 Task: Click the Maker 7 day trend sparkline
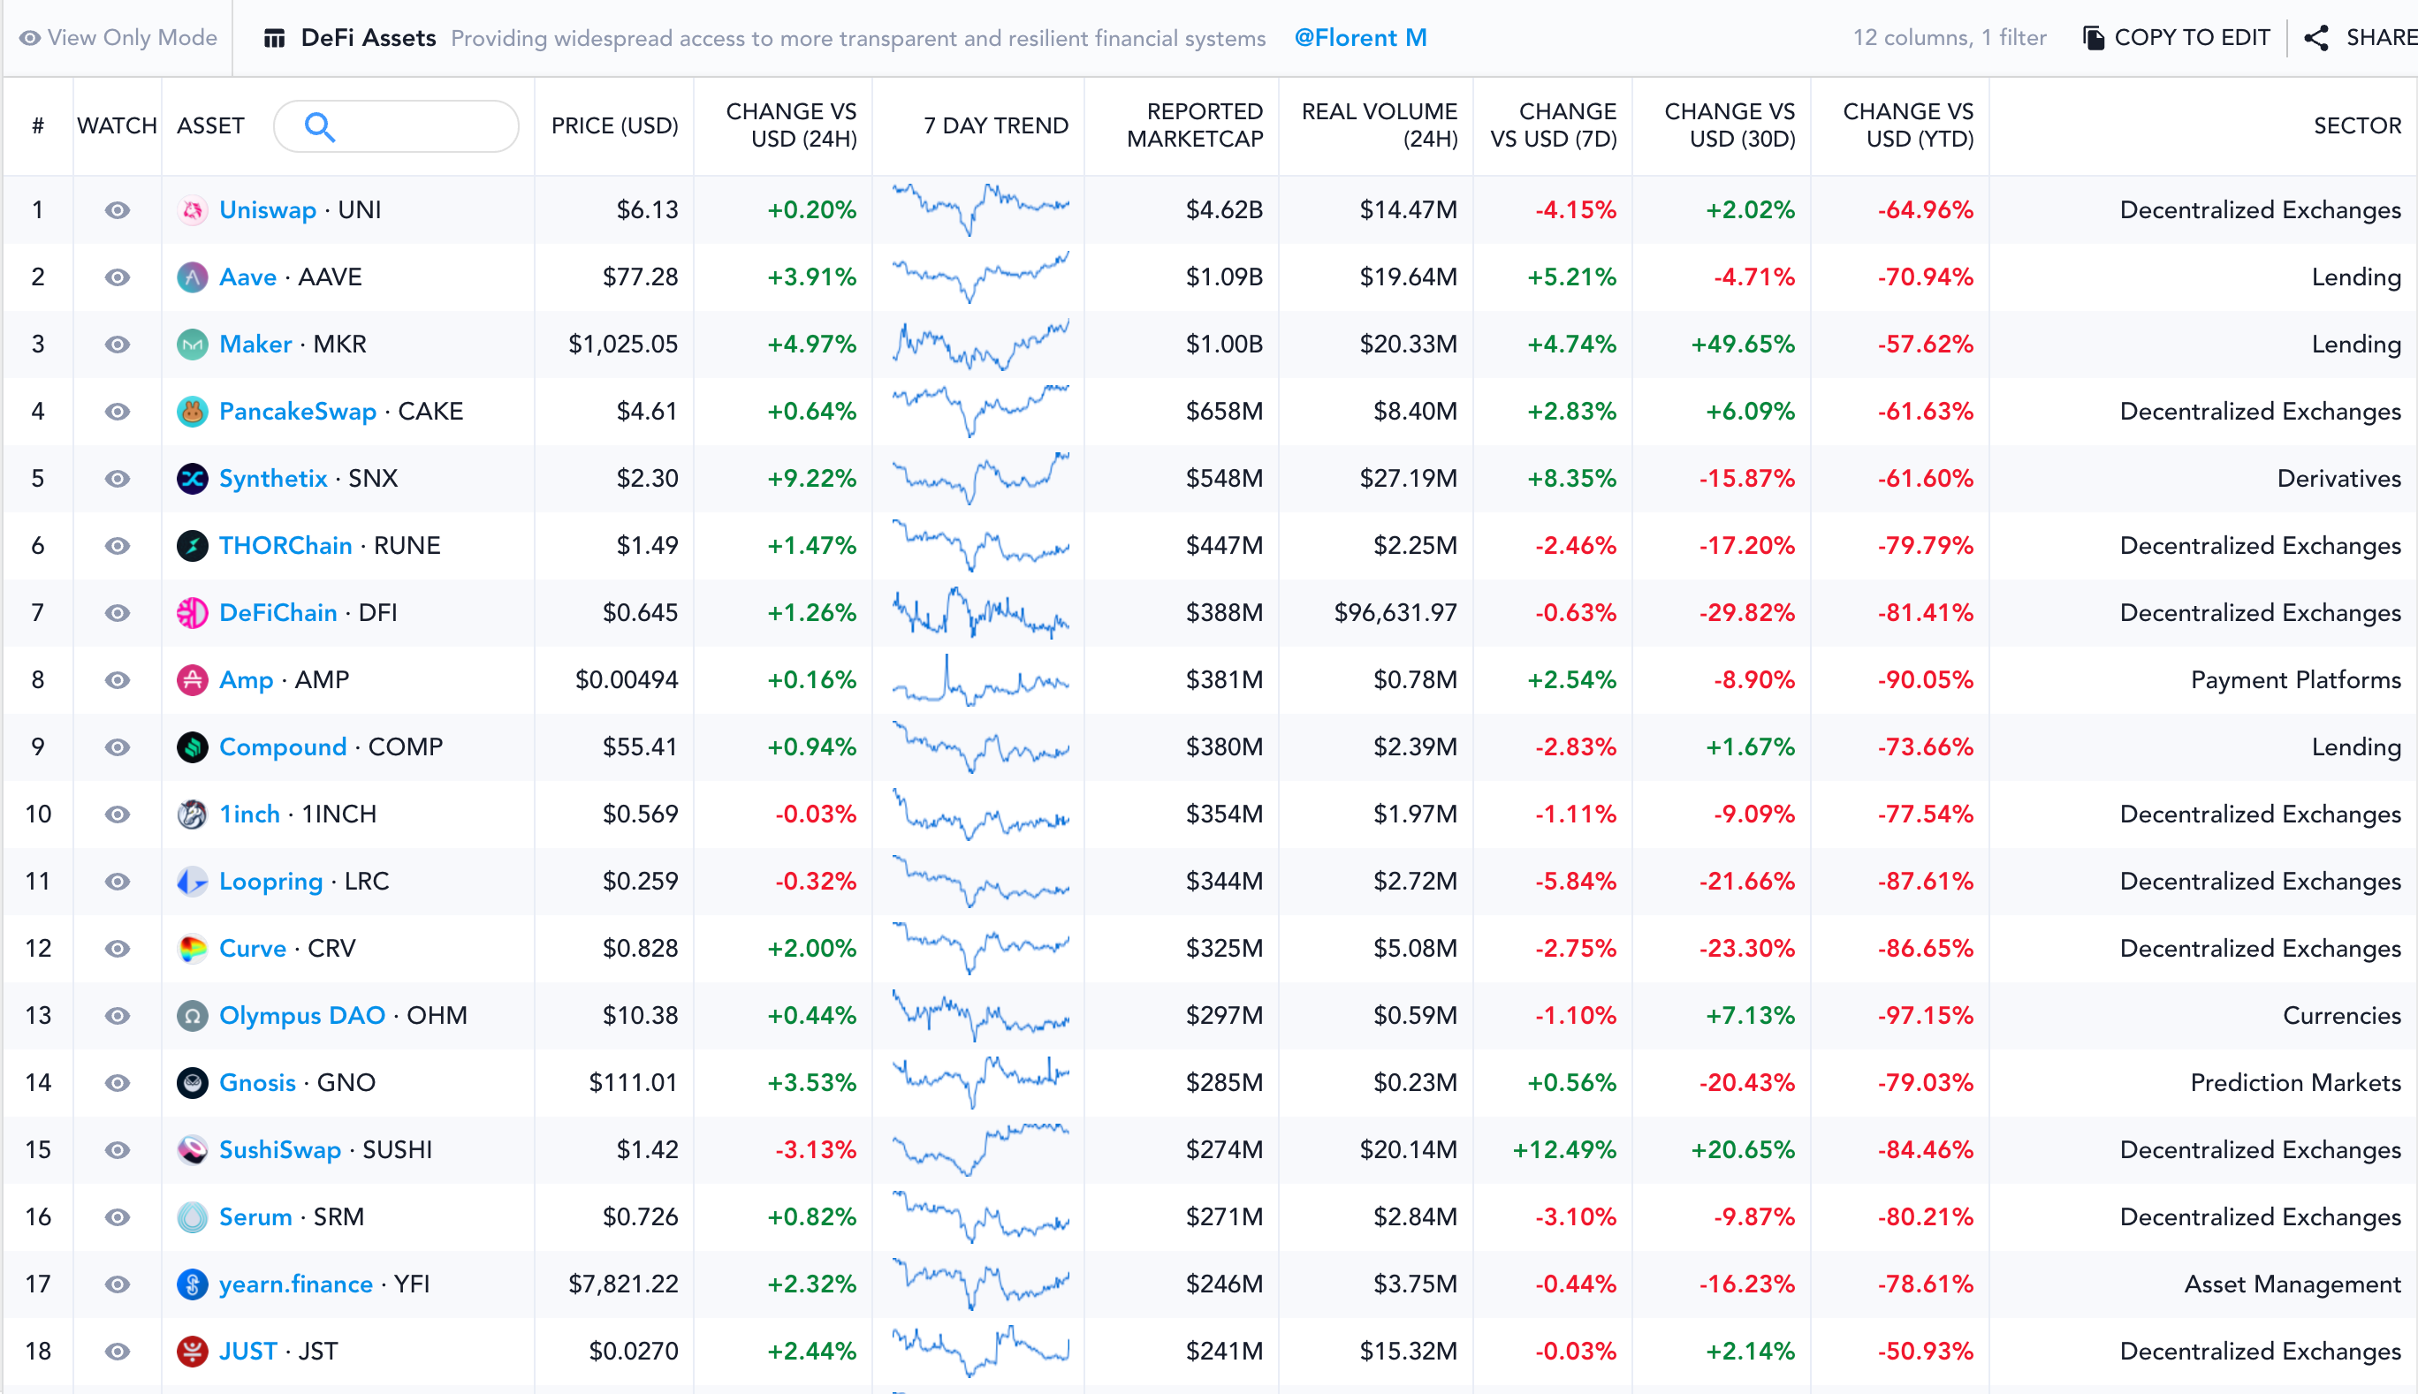981,345
